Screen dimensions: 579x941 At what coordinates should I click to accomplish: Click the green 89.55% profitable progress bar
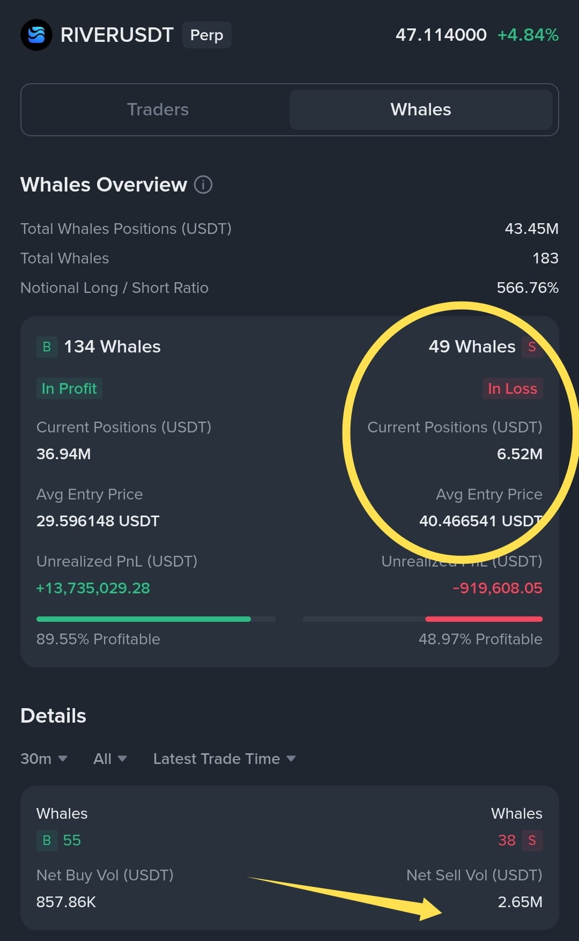pyautogui.click(x=156, y=619)
